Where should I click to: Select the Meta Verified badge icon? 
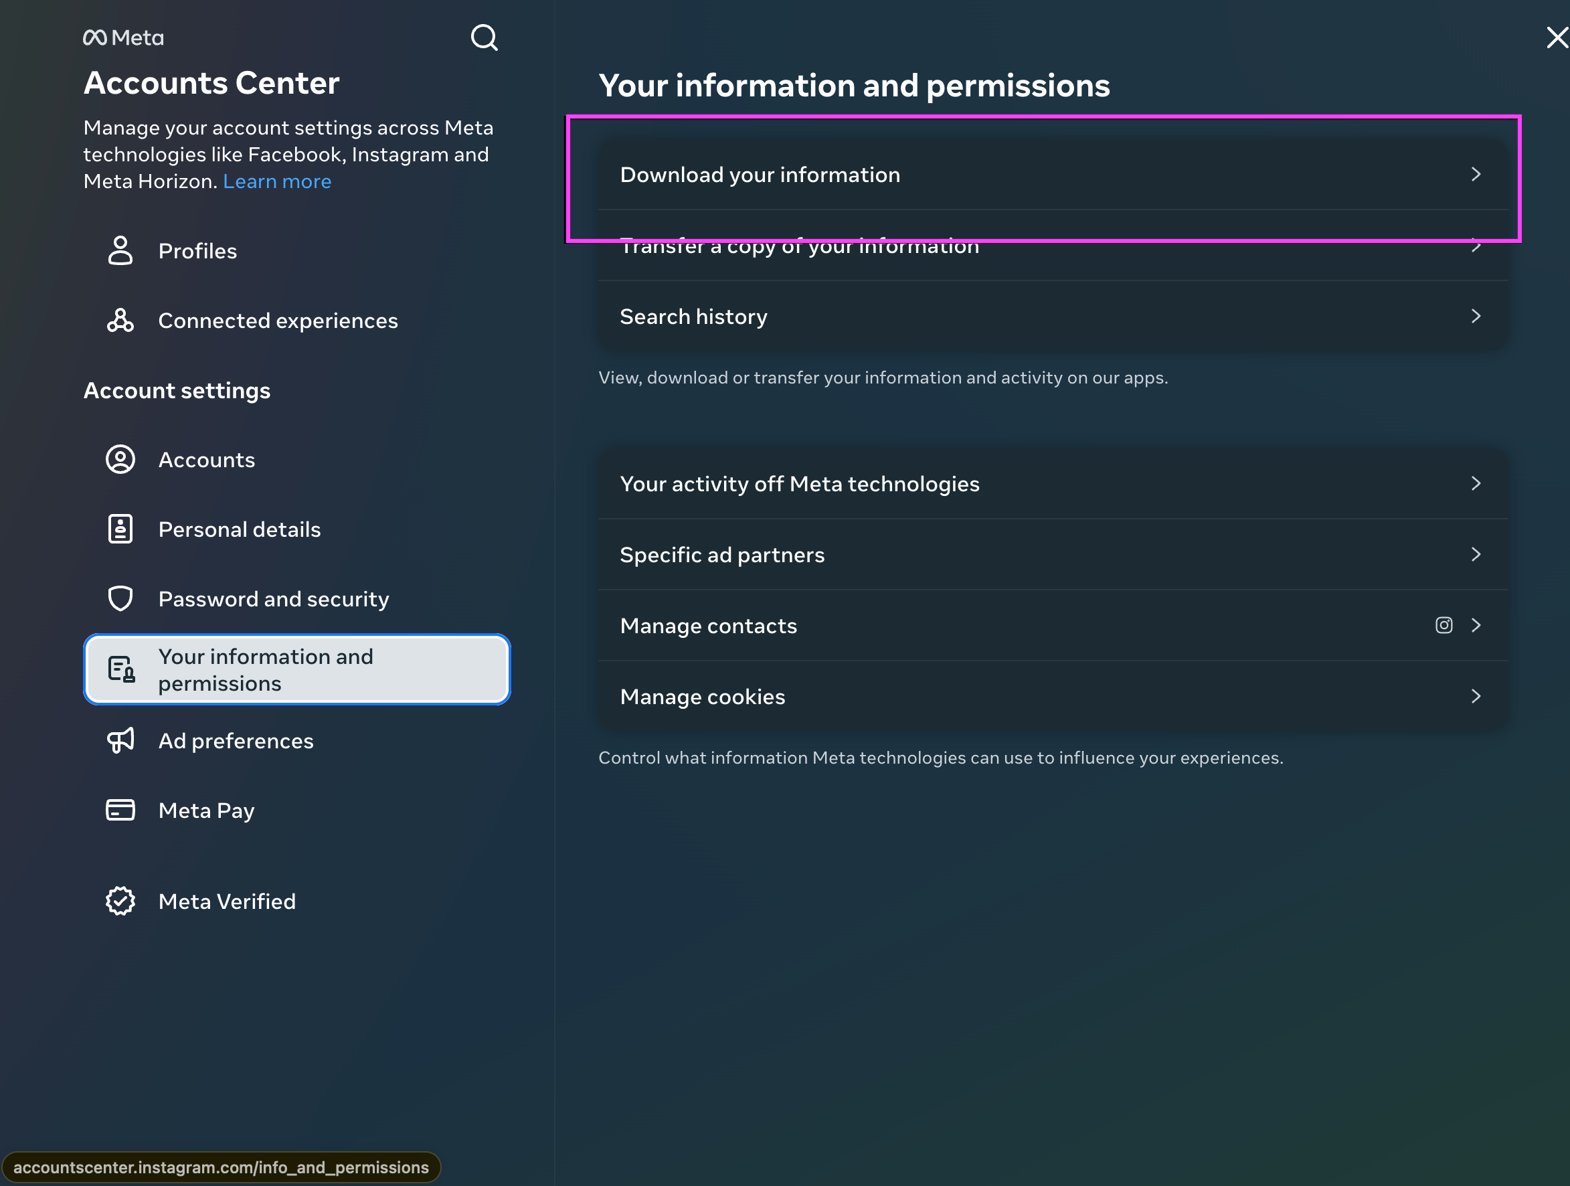(x=120, y=901)
